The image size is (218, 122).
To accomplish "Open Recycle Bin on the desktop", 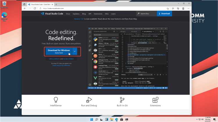I will point(4,5).
